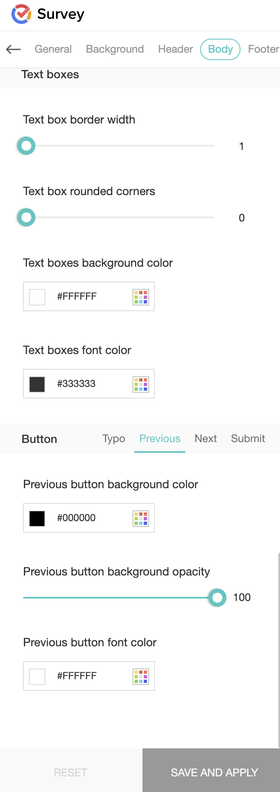Open the Header tab
280x792 pixels.
click(x=175, y=49)
